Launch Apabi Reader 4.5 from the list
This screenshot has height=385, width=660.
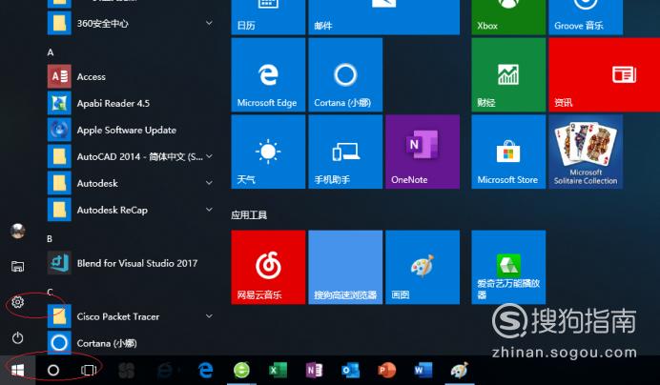pyautogui.click(x=131, y=103)
